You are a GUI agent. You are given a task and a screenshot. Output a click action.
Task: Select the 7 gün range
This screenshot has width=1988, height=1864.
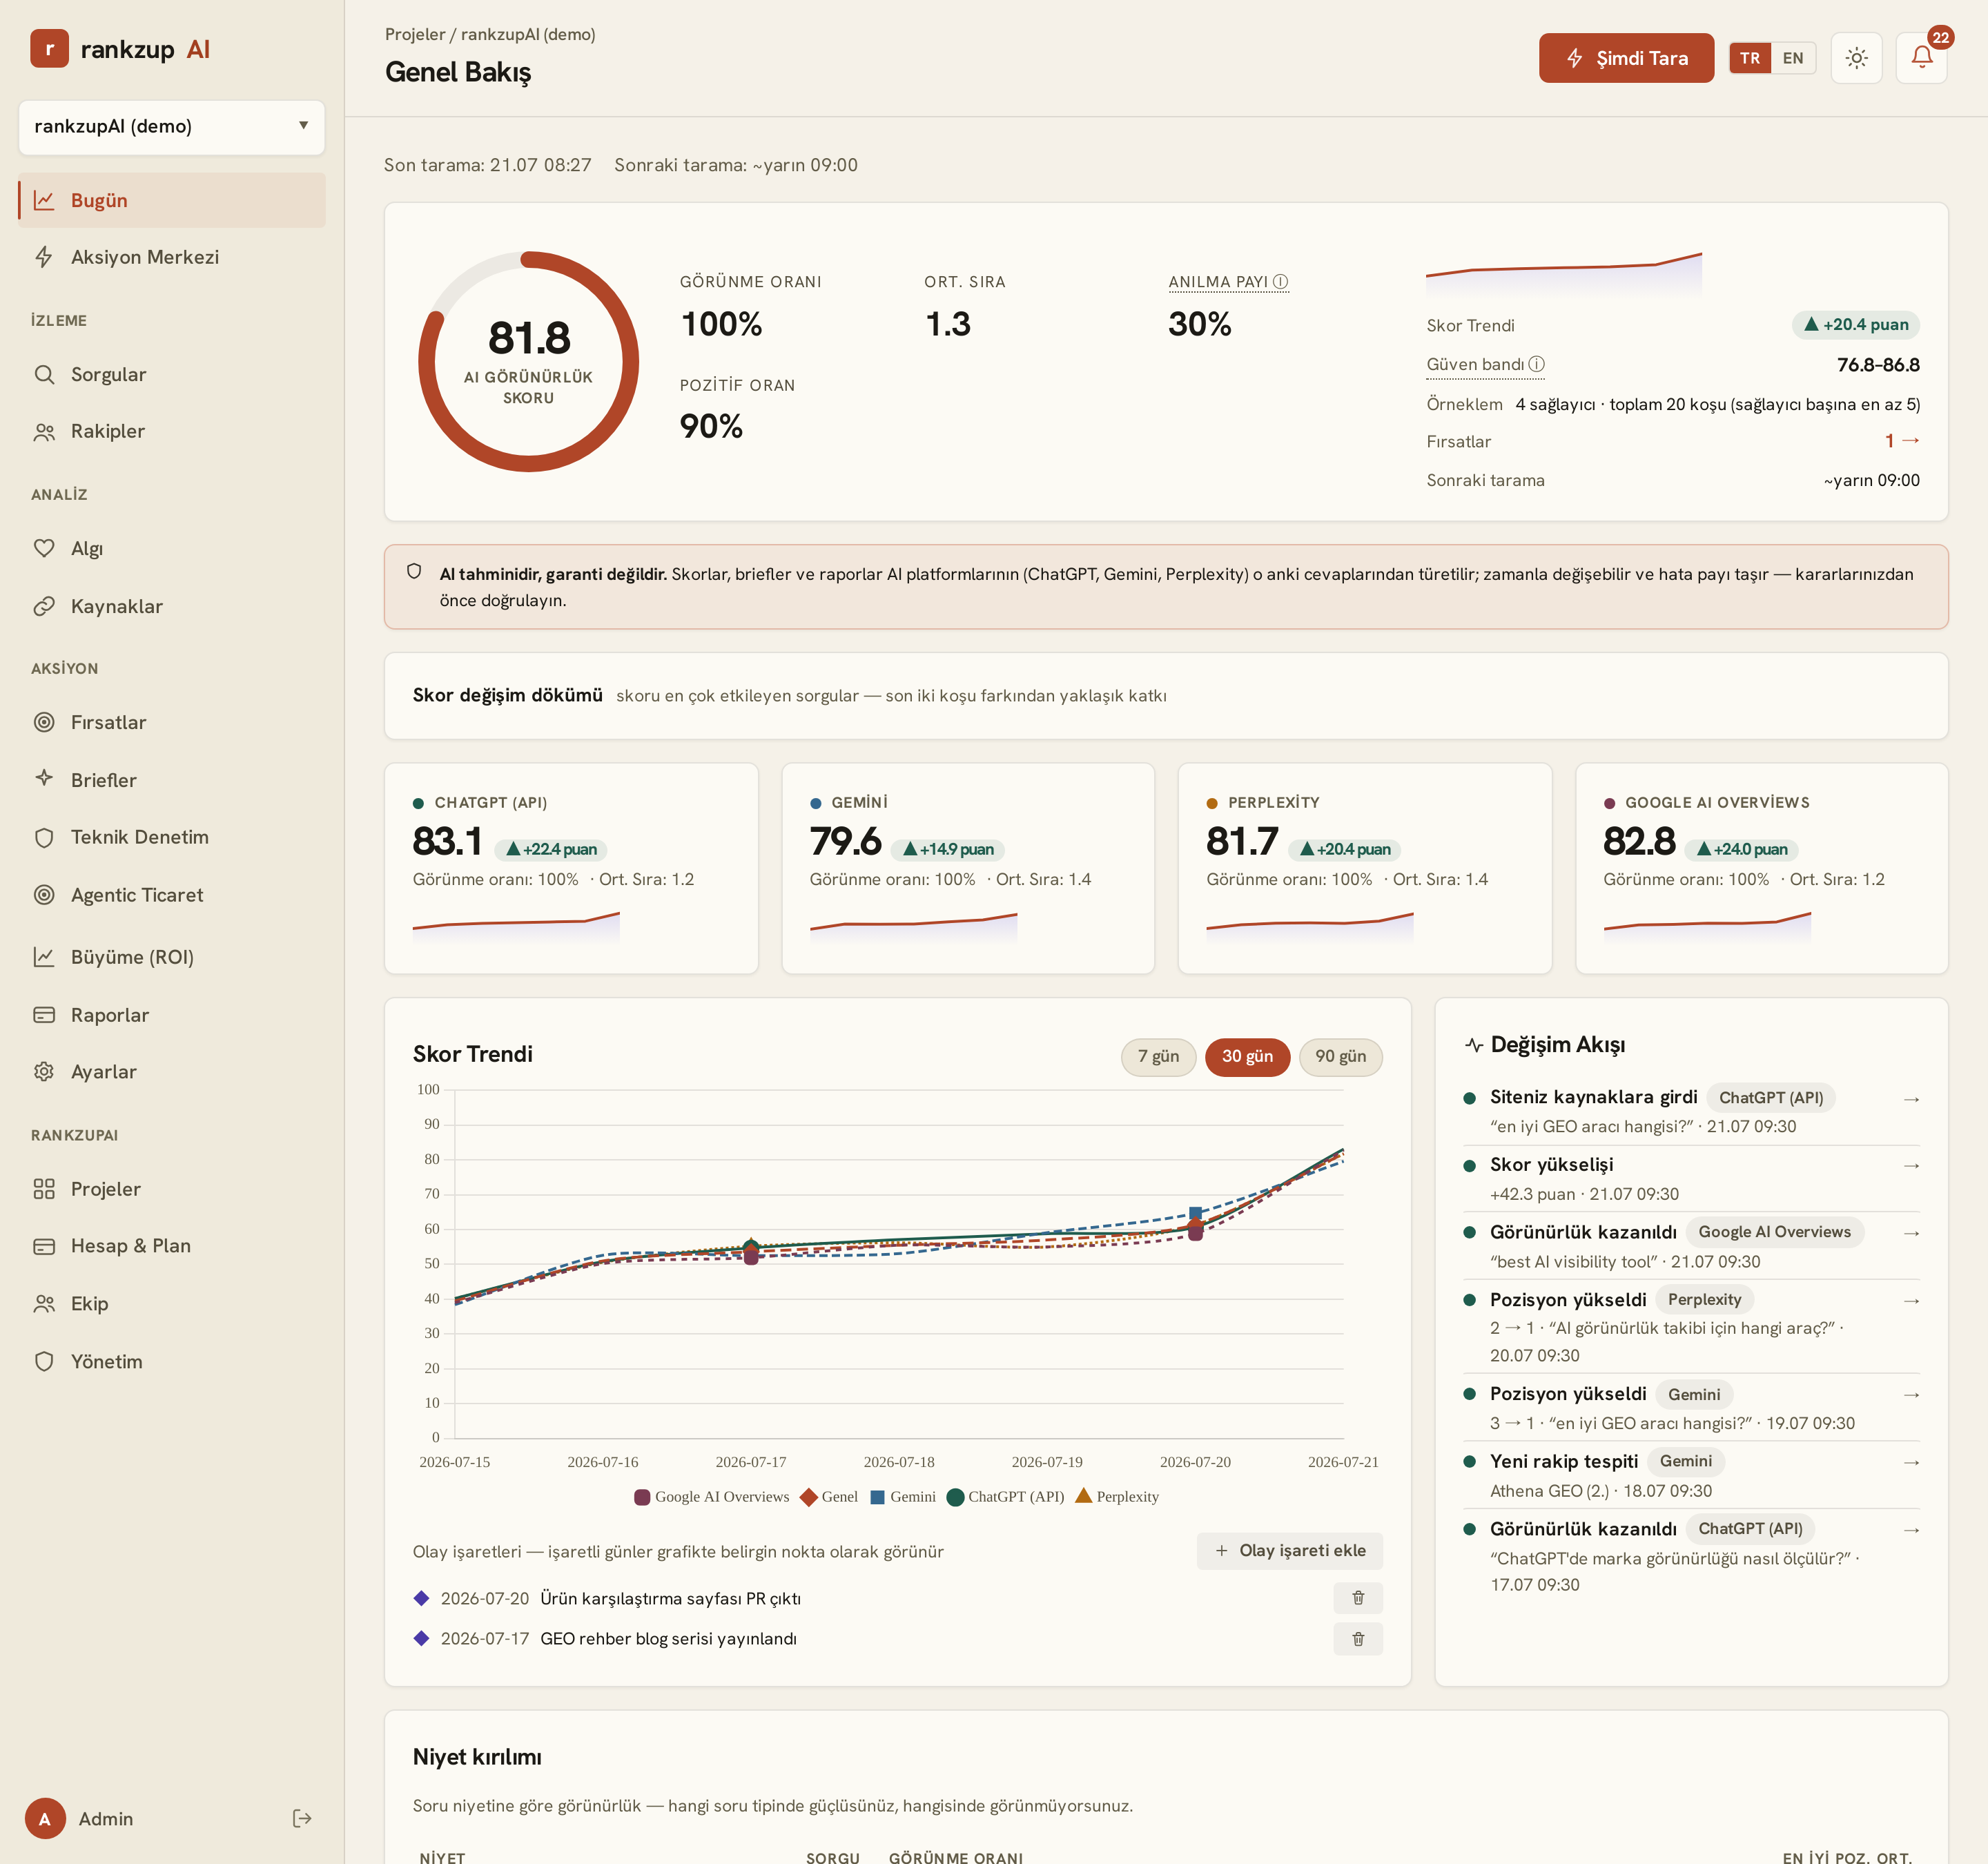pos(1158,1057)
